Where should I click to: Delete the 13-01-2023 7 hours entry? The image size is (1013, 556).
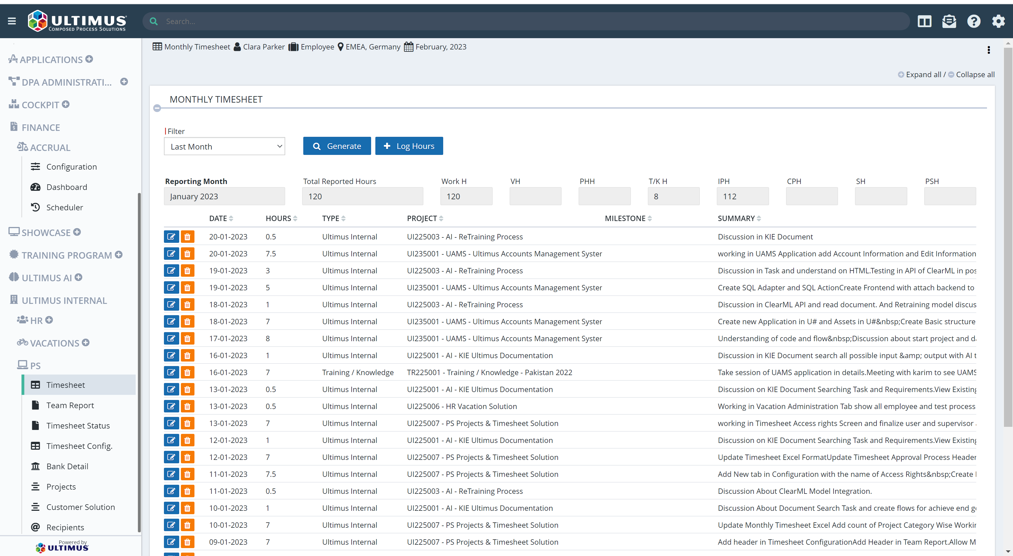(x=188, y=423)
